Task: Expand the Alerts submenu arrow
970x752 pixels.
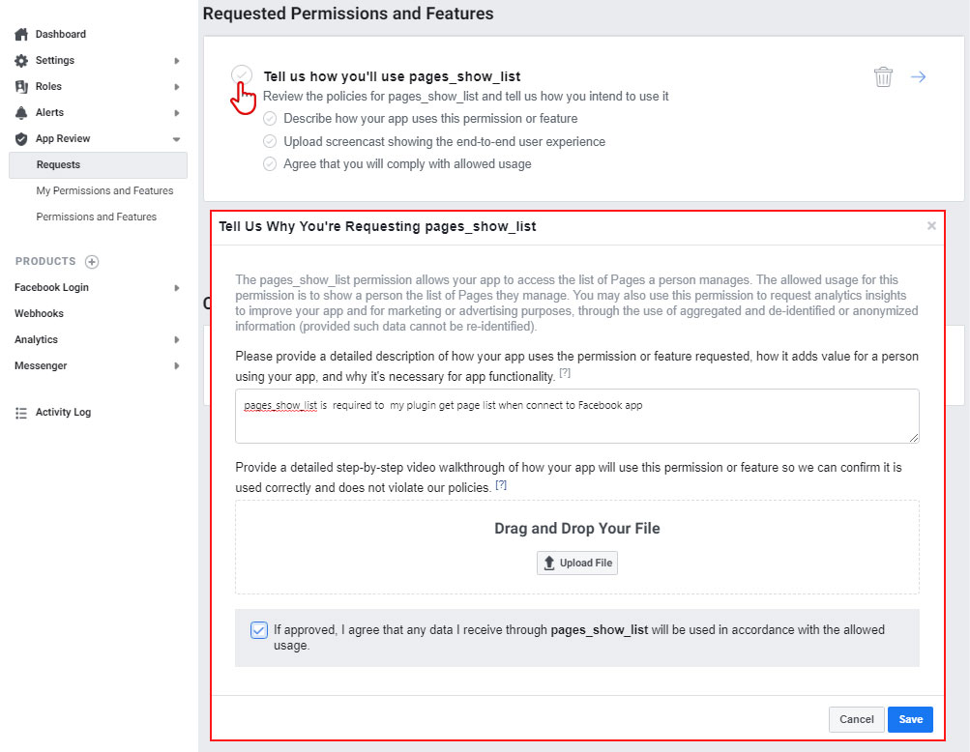Action: pyautogui.click(x=176, y=112)
